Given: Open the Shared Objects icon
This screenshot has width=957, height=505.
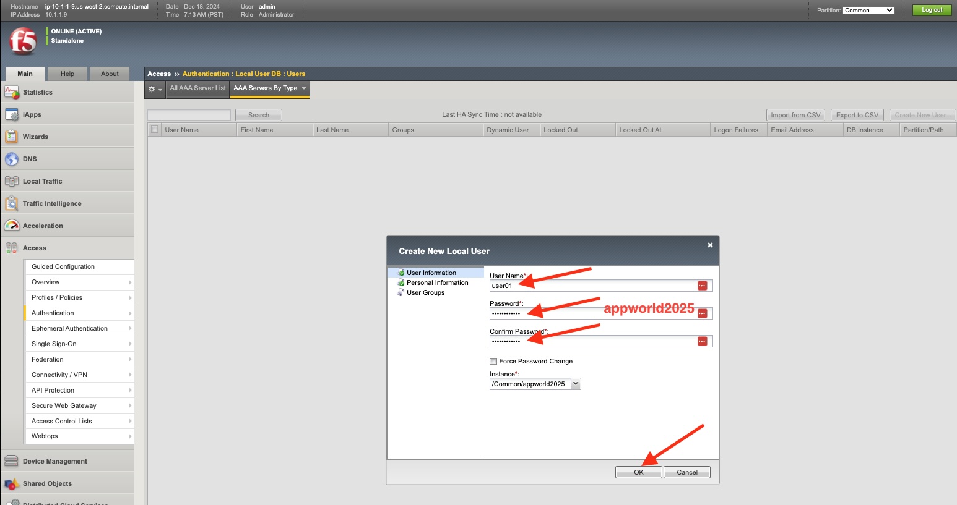Looking at the screenshot, I should (12, 483).
